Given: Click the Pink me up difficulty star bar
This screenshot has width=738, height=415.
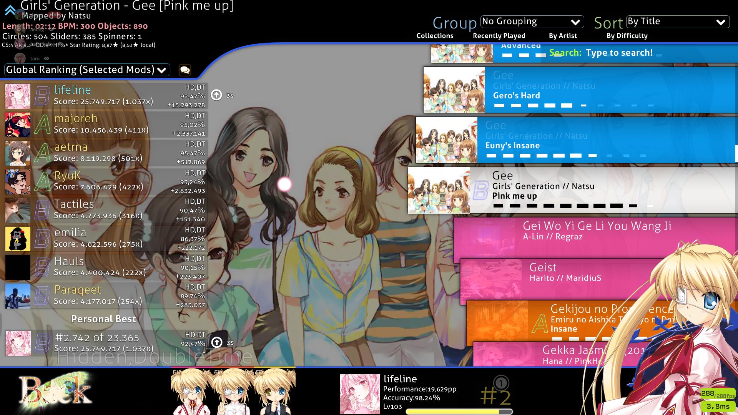Looking at the screenshot, I should click(x=573, y=206).
